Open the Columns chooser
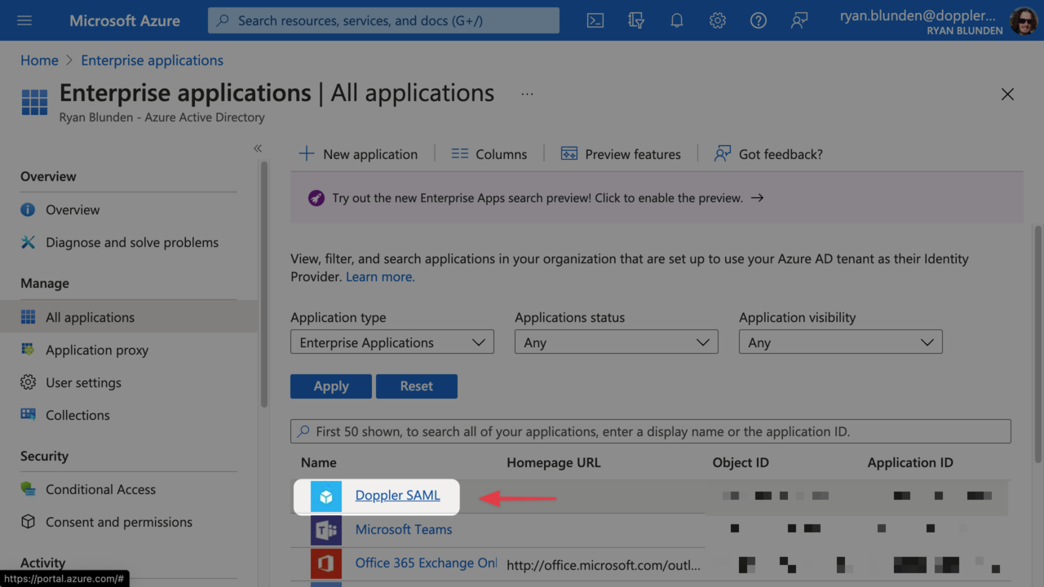1044x587 pixels. click(489, 154)
